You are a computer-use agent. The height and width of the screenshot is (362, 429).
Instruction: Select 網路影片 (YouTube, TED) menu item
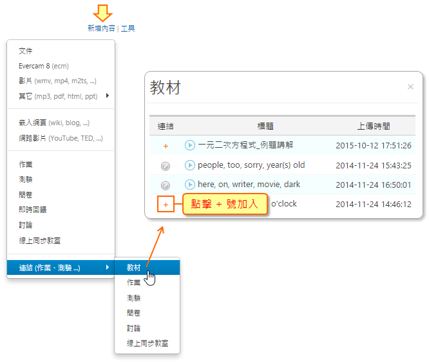click(x=61, y=138)
